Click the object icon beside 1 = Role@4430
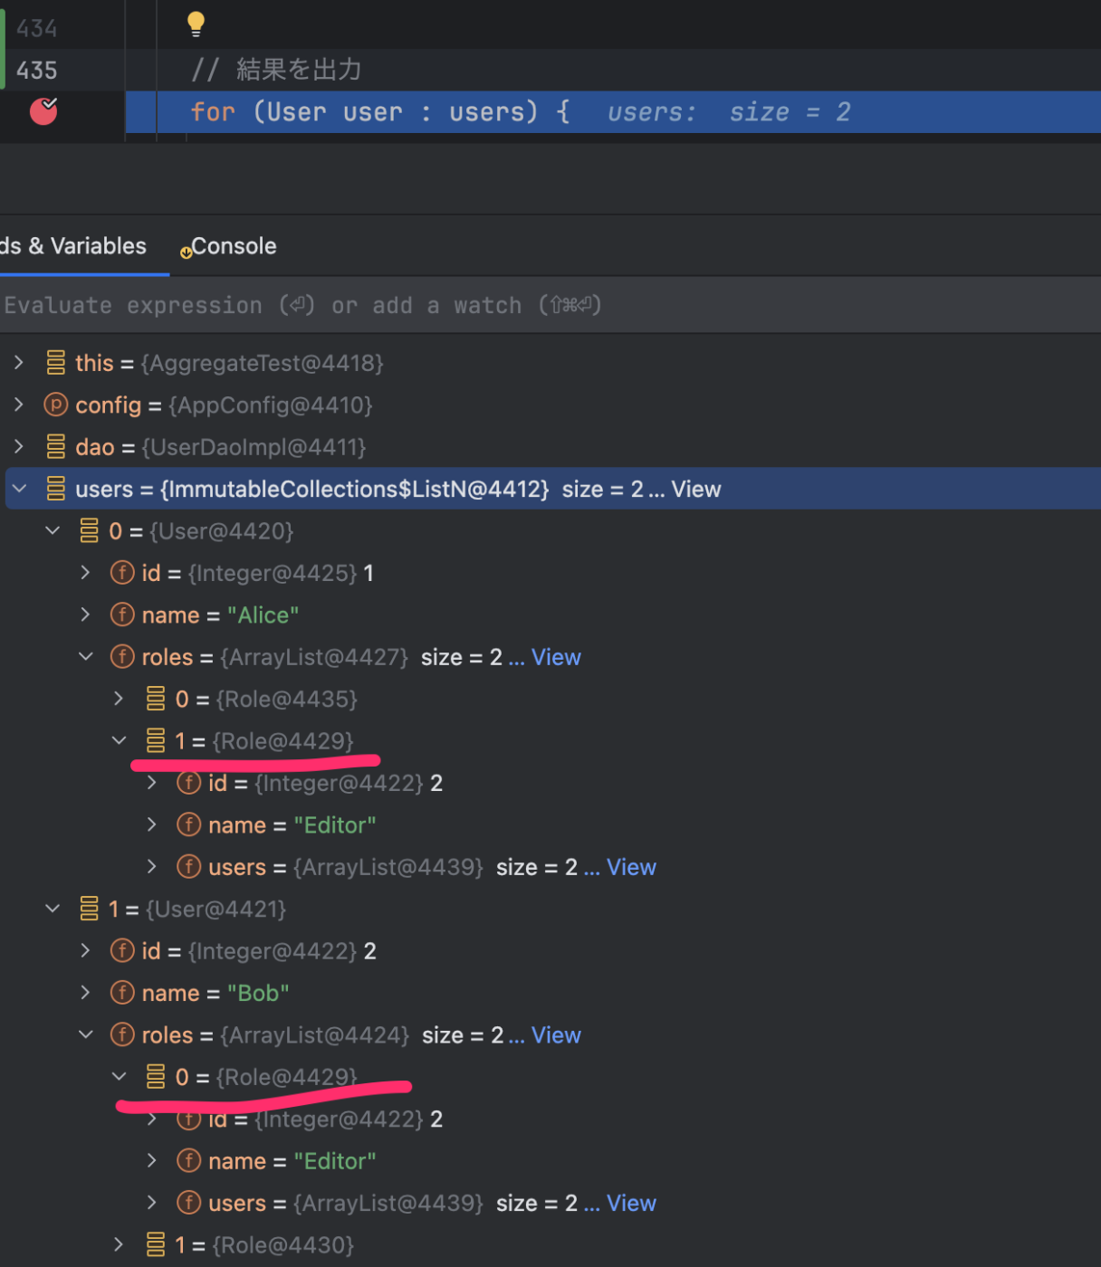The image size is (1101, 1267). (x=156, y=1245)
